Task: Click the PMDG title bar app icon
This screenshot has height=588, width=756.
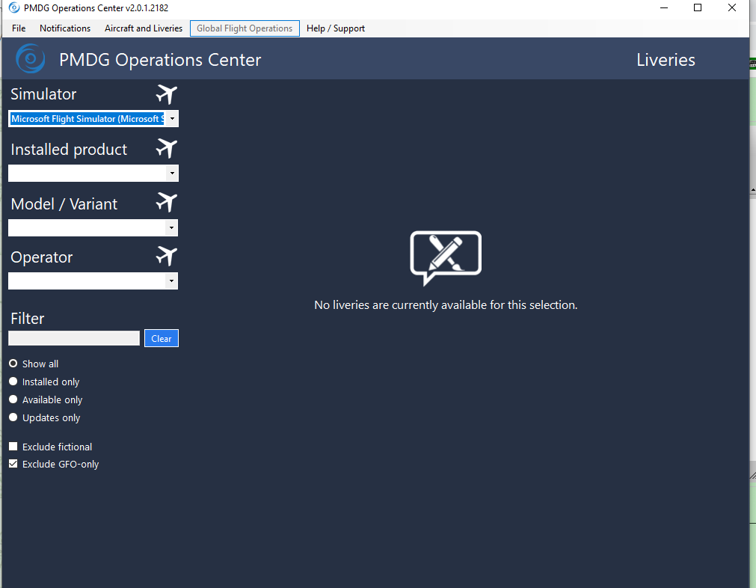Action: pyautogui.click(x=14, y=7)
